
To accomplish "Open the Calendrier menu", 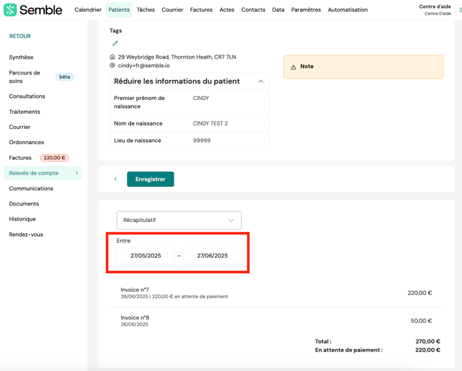I will point(88,10).
